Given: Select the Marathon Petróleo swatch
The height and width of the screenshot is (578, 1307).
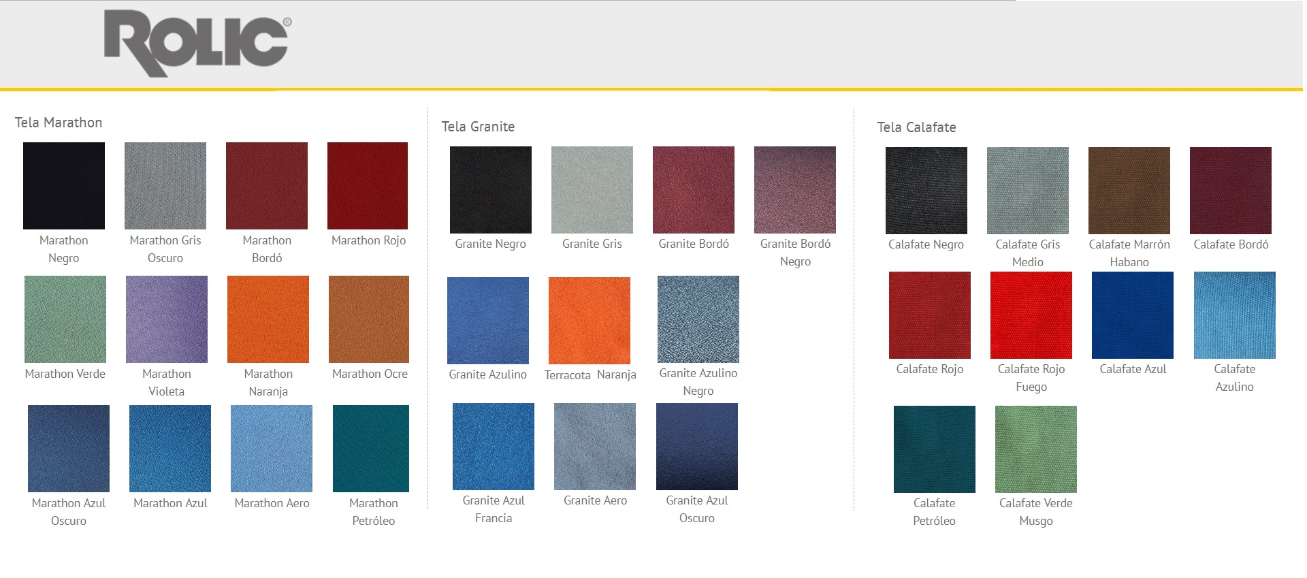Looking at the screenshot, I should tap(371, 448).
